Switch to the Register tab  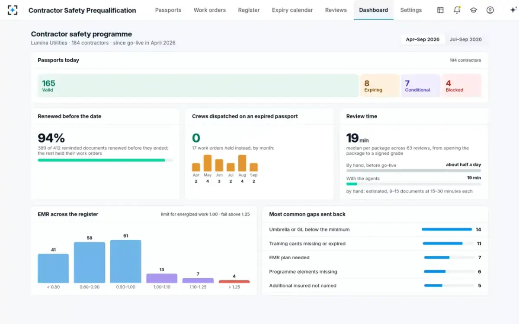249,10
